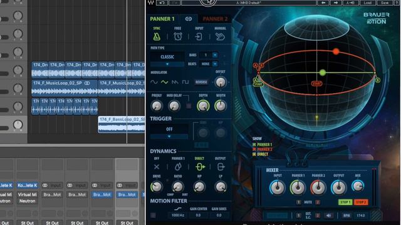This screenshot has height=225, width=401.
Task: Enable the Motion Filter square toggle
Action: coord(153,215)
